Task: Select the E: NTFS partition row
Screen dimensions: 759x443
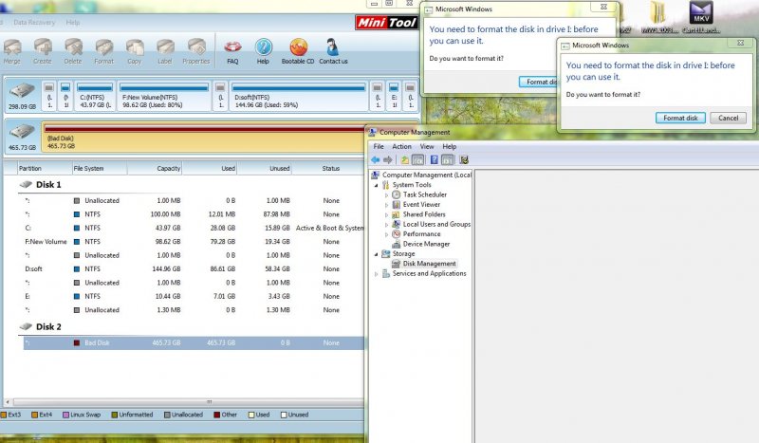Action: point(194,296)
